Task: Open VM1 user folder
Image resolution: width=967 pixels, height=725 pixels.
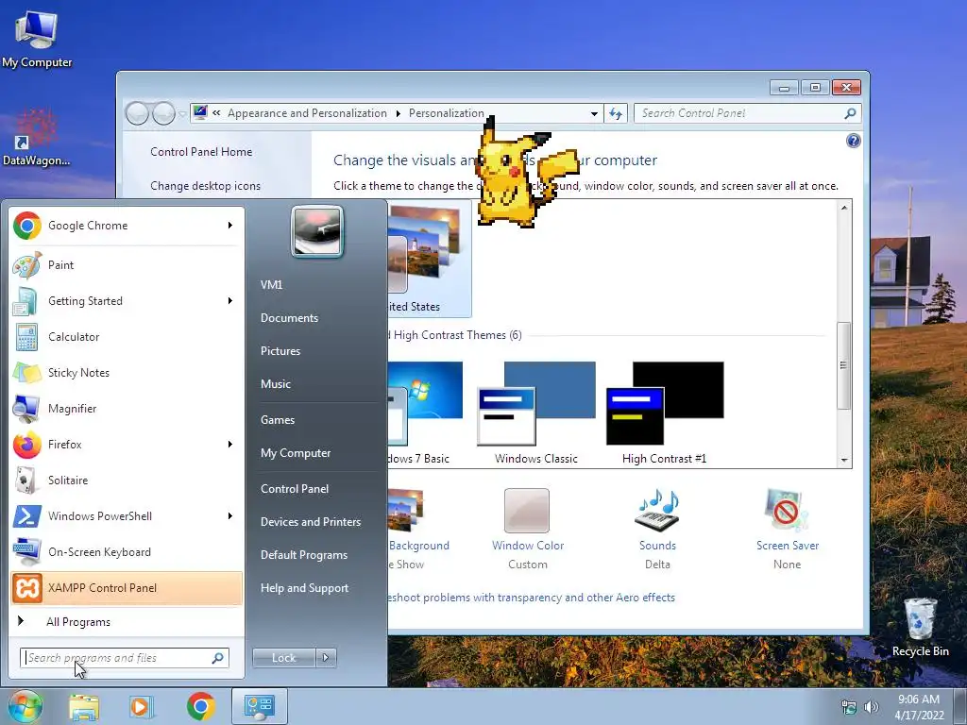Action: [271, 285]
